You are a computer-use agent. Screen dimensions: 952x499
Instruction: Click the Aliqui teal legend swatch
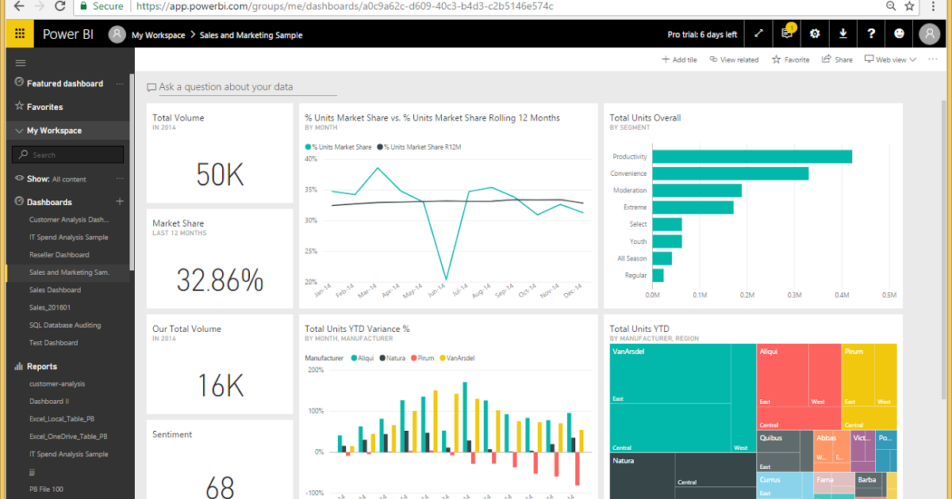[x=353, y=358]
